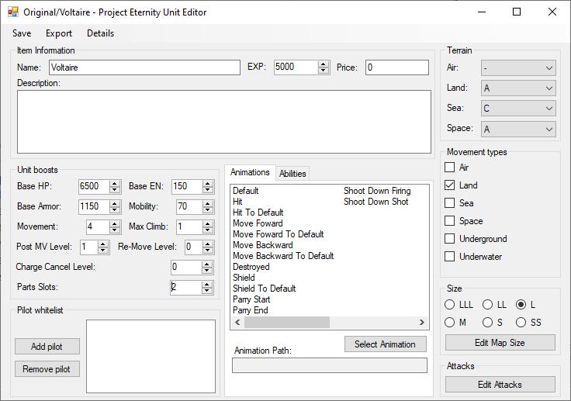Screen dimensions: 571x401
Task: Select the SS size option
Action: [x=521, y=323]
